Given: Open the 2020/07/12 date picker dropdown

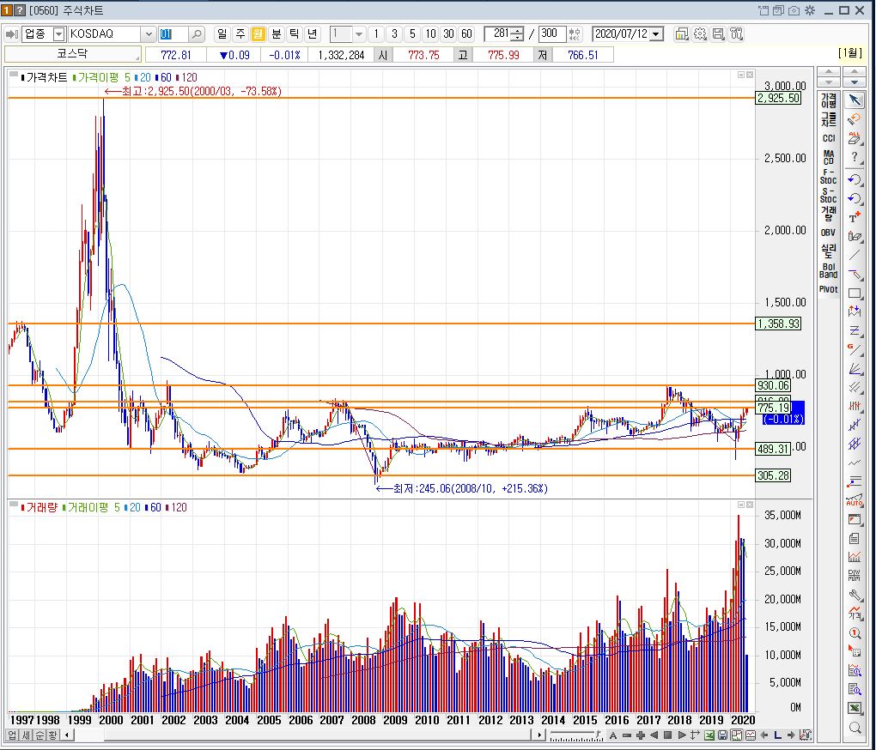Looking at the screenshot, I should tap(656, 34).
